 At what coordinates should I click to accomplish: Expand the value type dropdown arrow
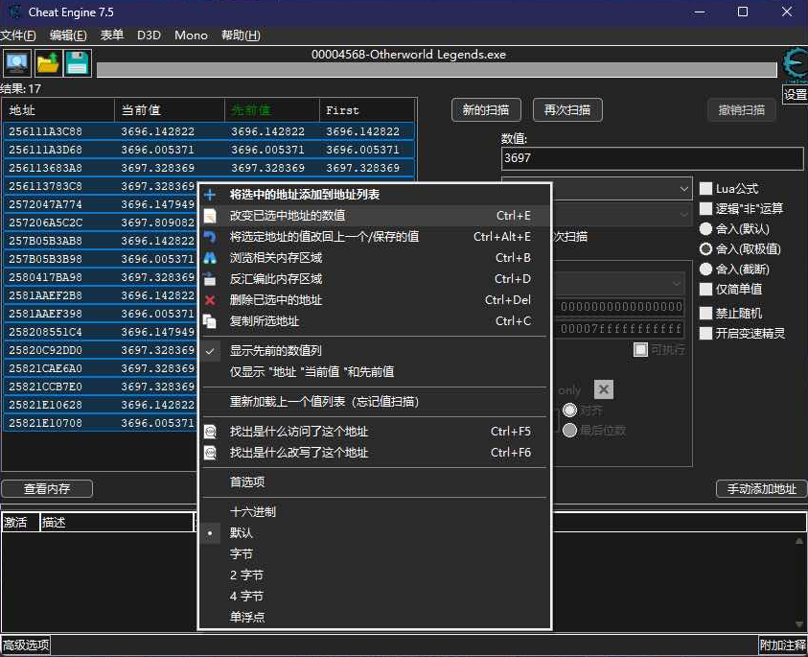683,214
